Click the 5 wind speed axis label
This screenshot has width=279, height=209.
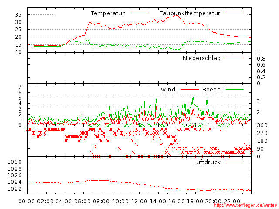pyautogui.click(x=20, y=98)
